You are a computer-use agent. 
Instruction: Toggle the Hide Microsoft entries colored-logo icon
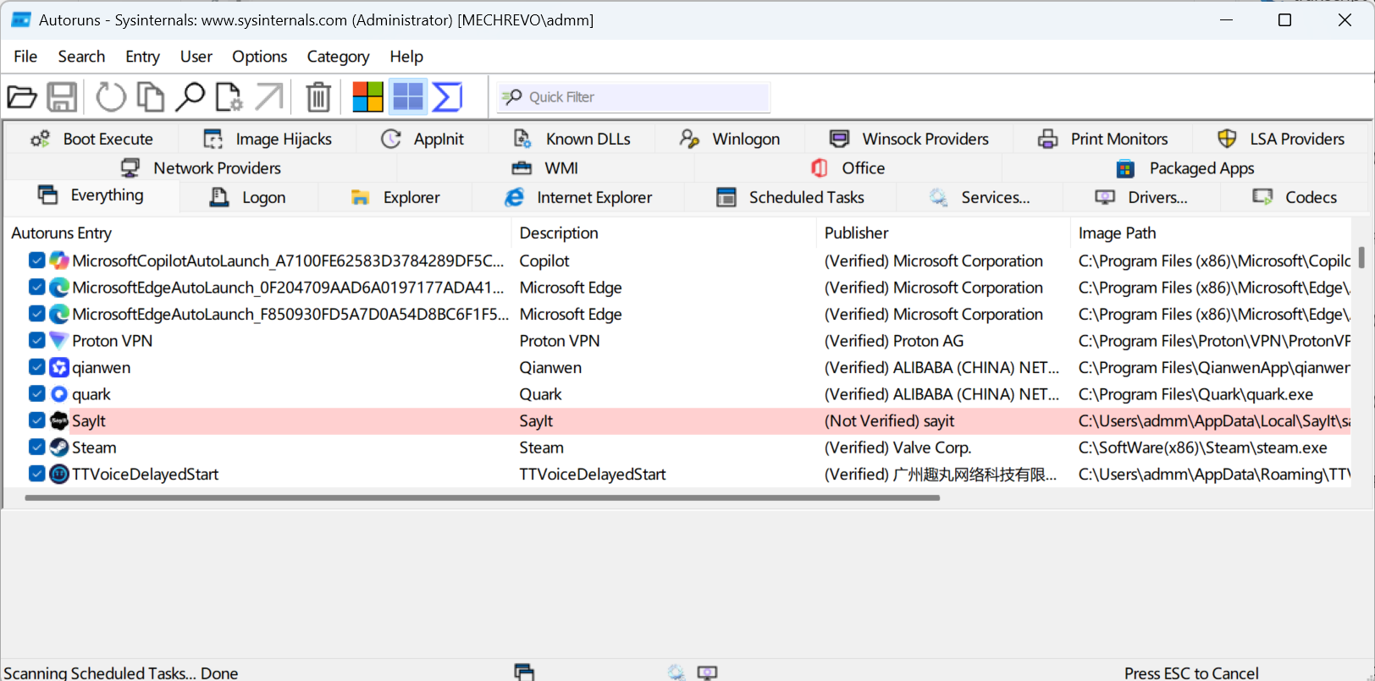point(367,97)
